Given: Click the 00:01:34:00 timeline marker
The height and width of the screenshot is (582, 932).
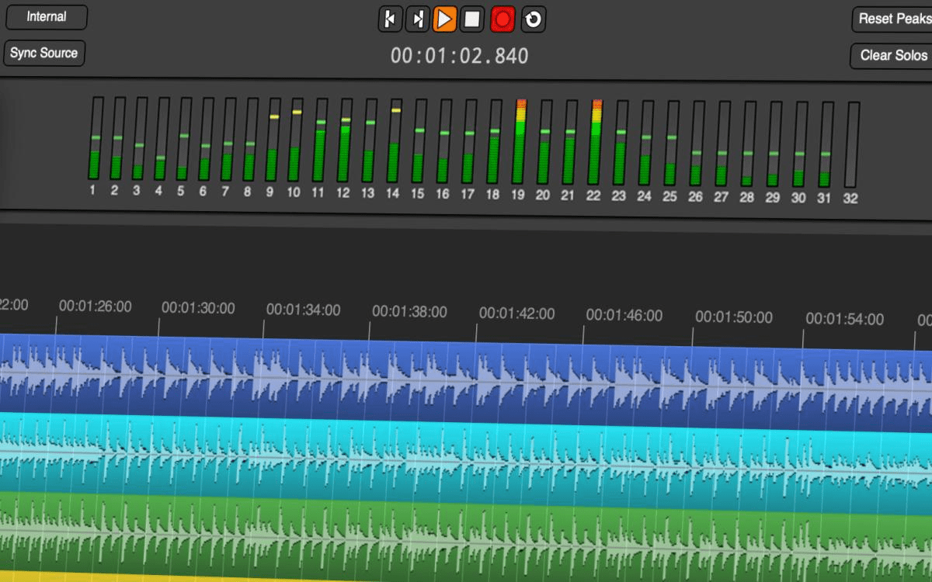Looking at the screenshot, I should tap(303, 310).
